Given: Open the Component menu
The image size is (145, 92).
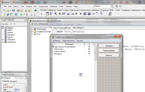Looking at the screenshot, I should pos(43,6).
